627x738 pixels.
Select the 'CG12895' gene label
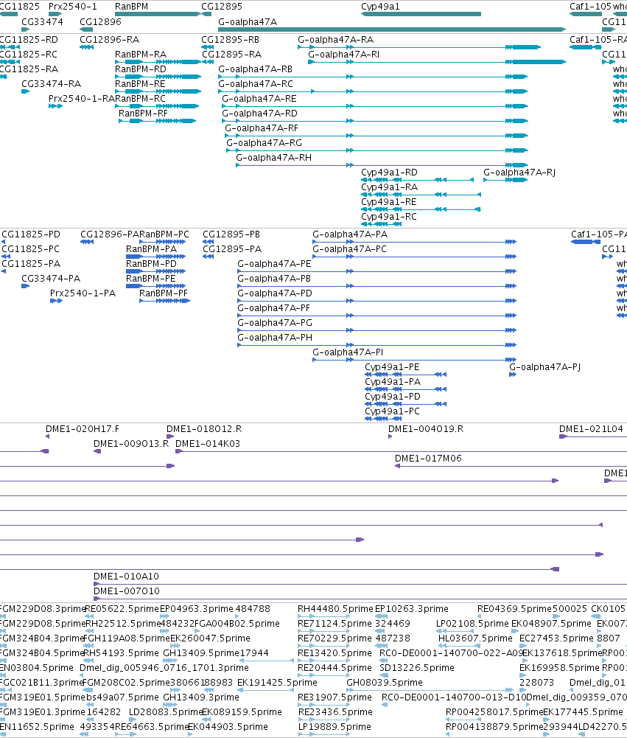(x=222, y=7)
